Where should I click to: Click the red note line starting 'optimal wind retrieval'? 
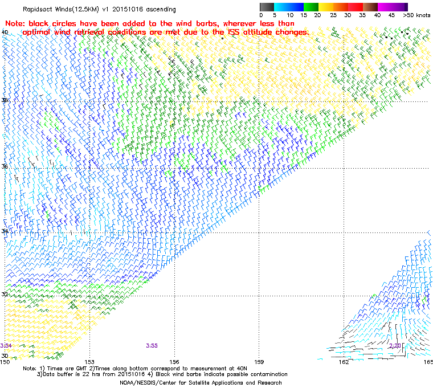[166, 32]
